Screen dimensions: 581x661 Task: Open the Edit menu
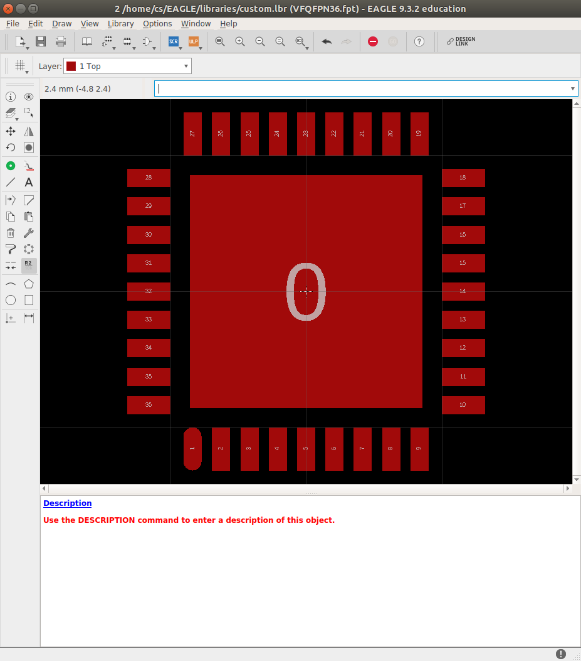pos(35,24)
